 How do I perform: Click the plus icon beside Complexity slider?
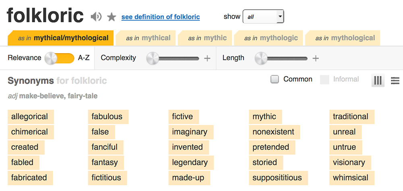click(x=207, y=58)
